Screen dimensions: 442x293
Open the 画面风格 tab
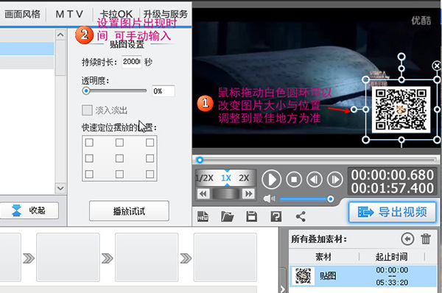[23, 14]
